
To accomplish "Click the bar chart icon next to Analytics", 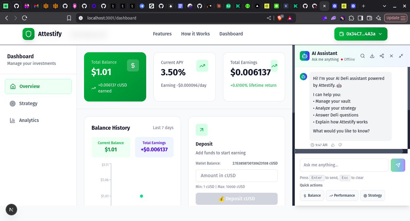I will point(13,120).
